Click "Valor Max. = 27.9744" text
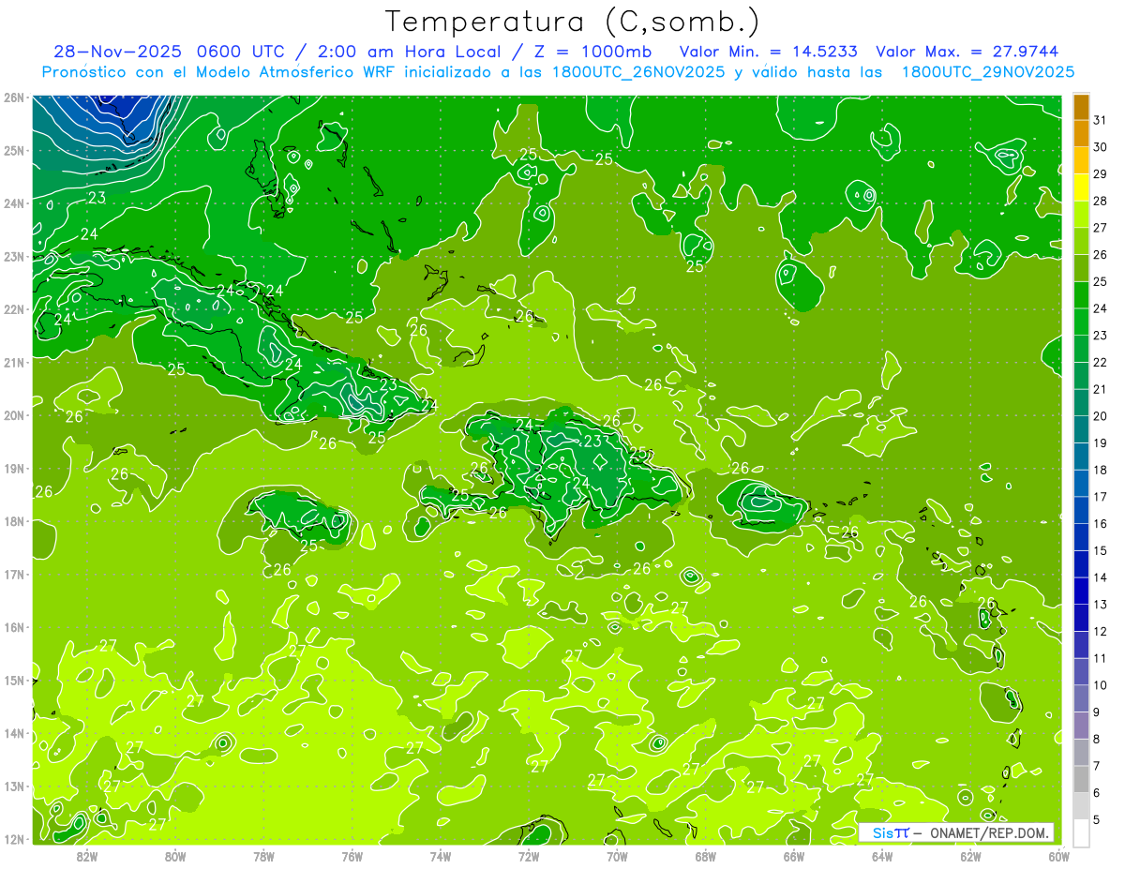Viewport: 1125px width, 869px height. (967, 52)
